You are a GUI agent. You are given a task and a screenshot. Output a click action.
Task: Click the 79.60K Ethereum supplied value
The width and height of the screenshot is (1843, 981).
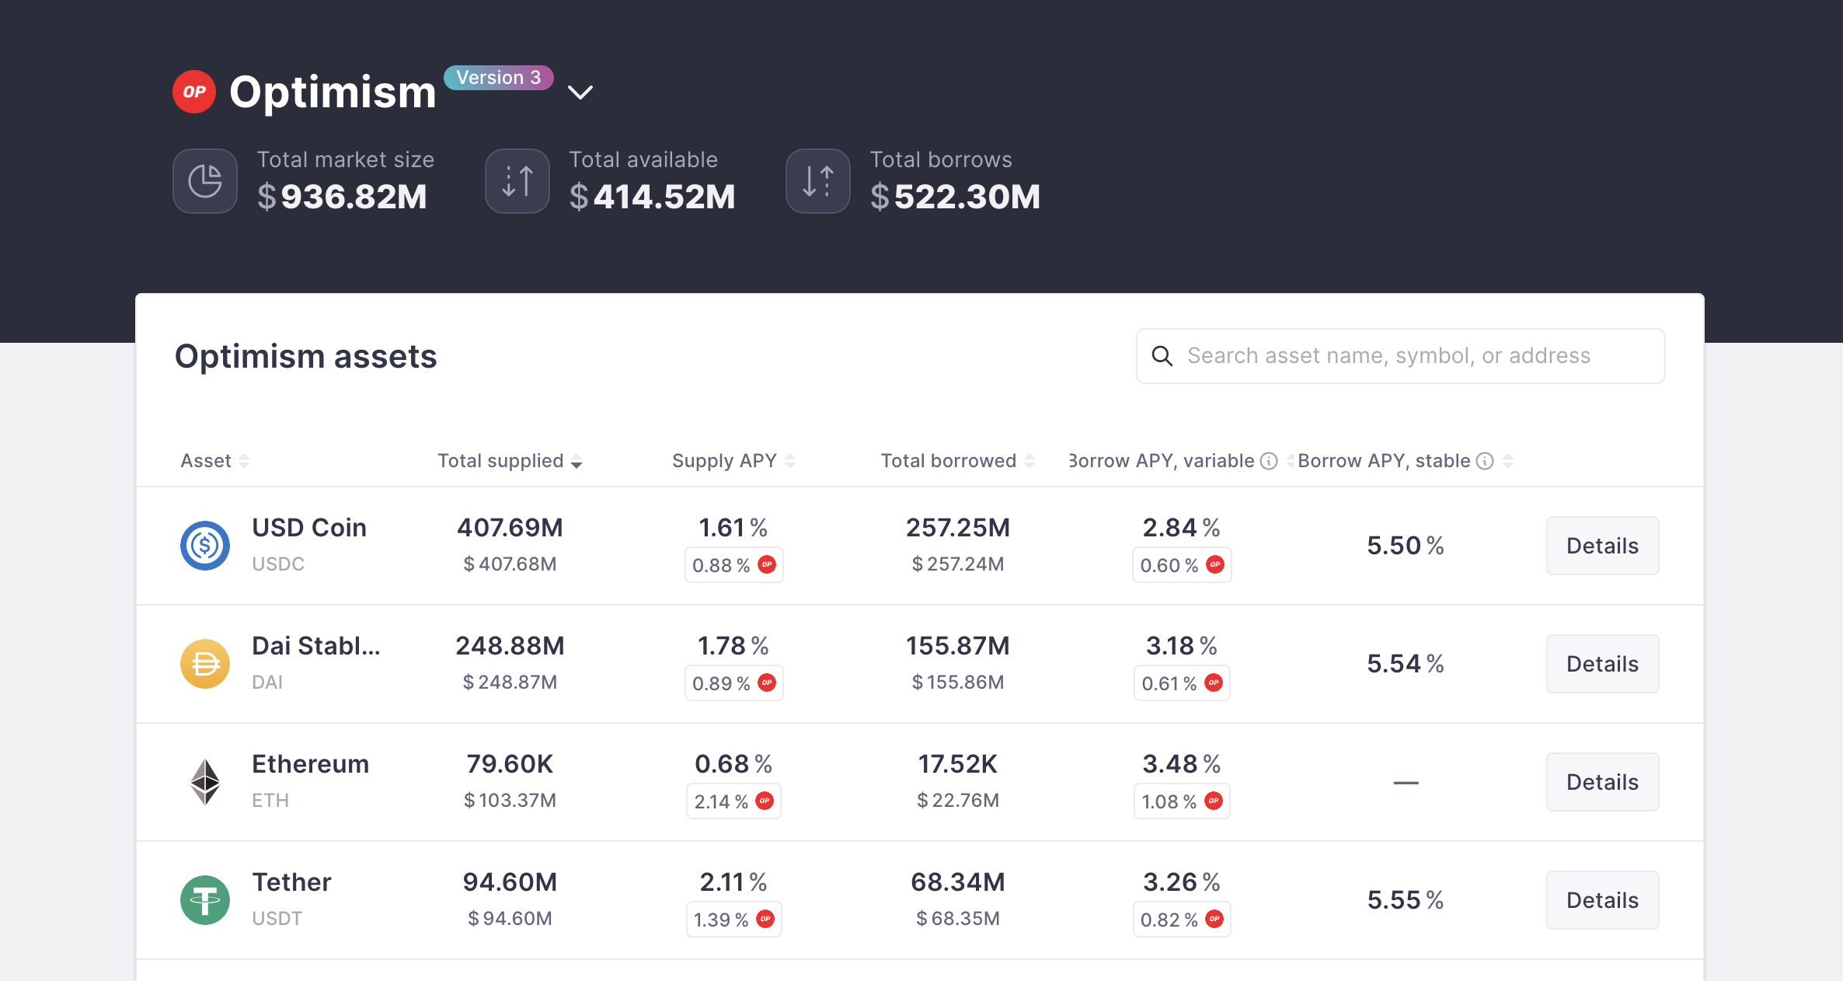click(510, 764)
